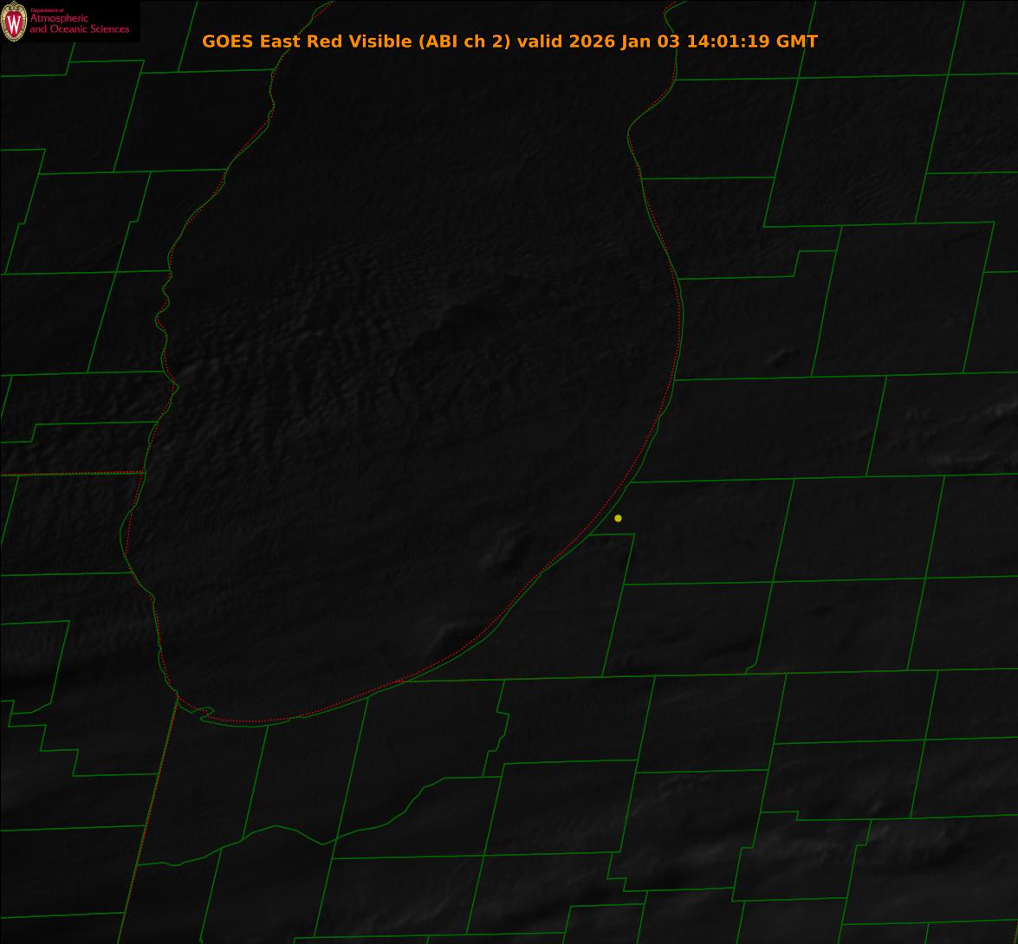Click the red dotted state line on the left edge
The image size is (1018, 944).
69,474
